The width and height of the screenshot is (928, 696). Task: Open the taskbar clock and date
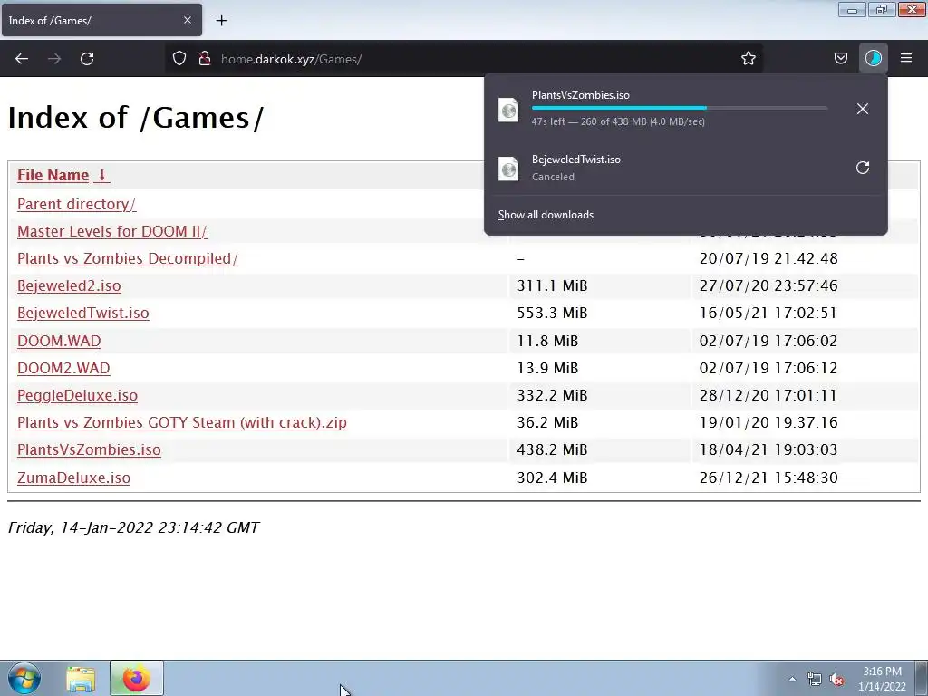coord(882,679)
